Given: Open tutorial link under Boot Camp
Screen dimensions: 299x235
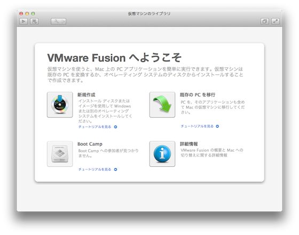Looking at the screenshot, I should click(x=95, y=169).
